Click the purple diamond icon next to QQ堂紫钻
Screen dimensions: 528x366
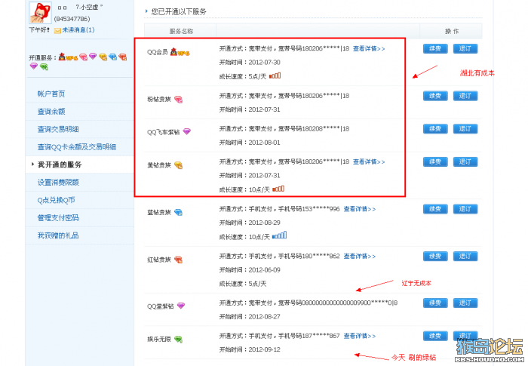[x=181, y=306]
